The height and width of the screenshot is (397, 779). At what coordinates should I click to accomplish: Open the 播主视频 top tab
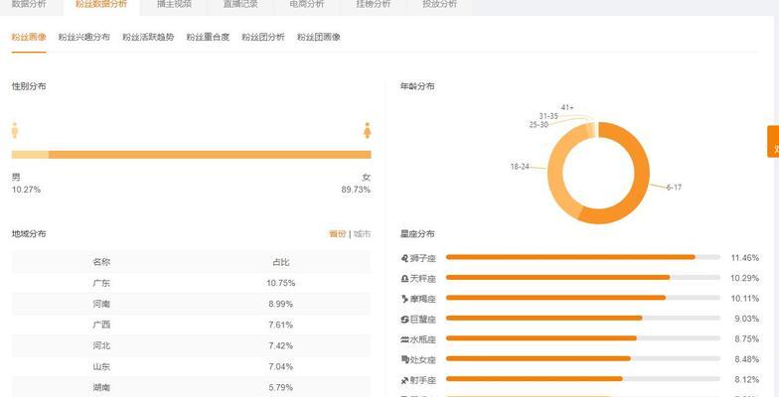tap(174, 4)
